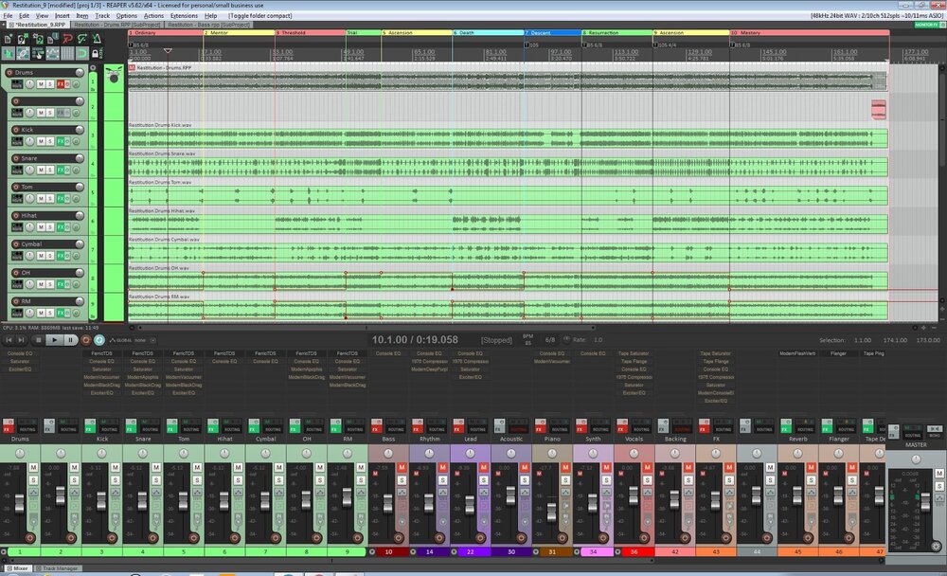Click the New Project toolbar icon
This screenshot has height=576, width=947.
click(x=9, y=40)
